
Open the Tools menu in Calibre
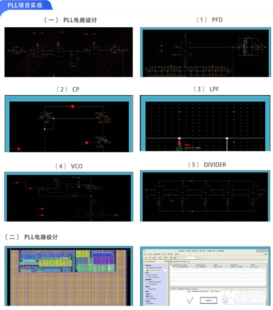[164, 254]
